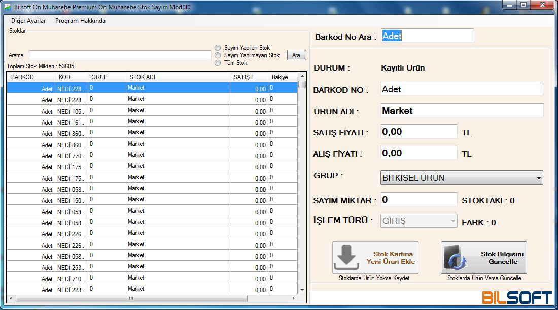Click the horizontal scrollbar right arrow
Viewport: 558px width, 310px height.
pyautogui.click(x=294, y=298)
